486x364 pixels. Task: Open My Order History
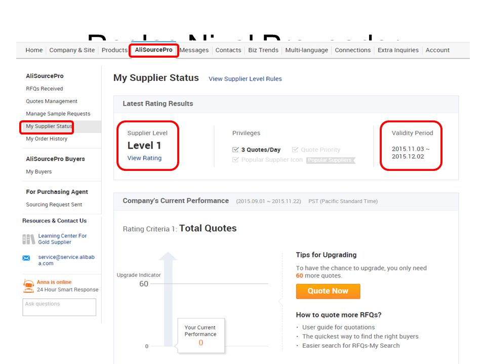(x=47, y=139)
